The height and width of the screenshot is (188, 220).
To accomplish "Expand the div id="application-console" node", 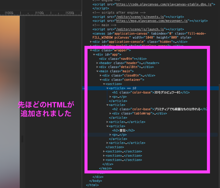I will tap(91, 42).
